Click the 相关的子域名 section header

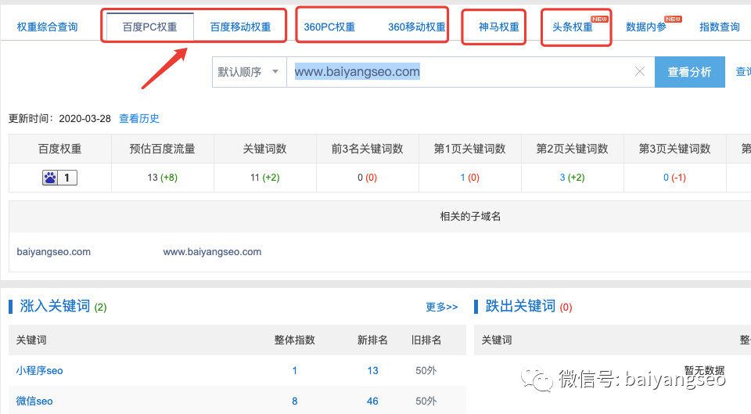pos(470,217)
